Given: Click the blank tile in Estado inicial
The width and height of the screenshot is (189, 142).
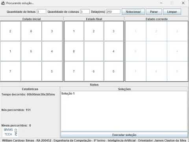Looking at the screenshot, I should 31,71.
